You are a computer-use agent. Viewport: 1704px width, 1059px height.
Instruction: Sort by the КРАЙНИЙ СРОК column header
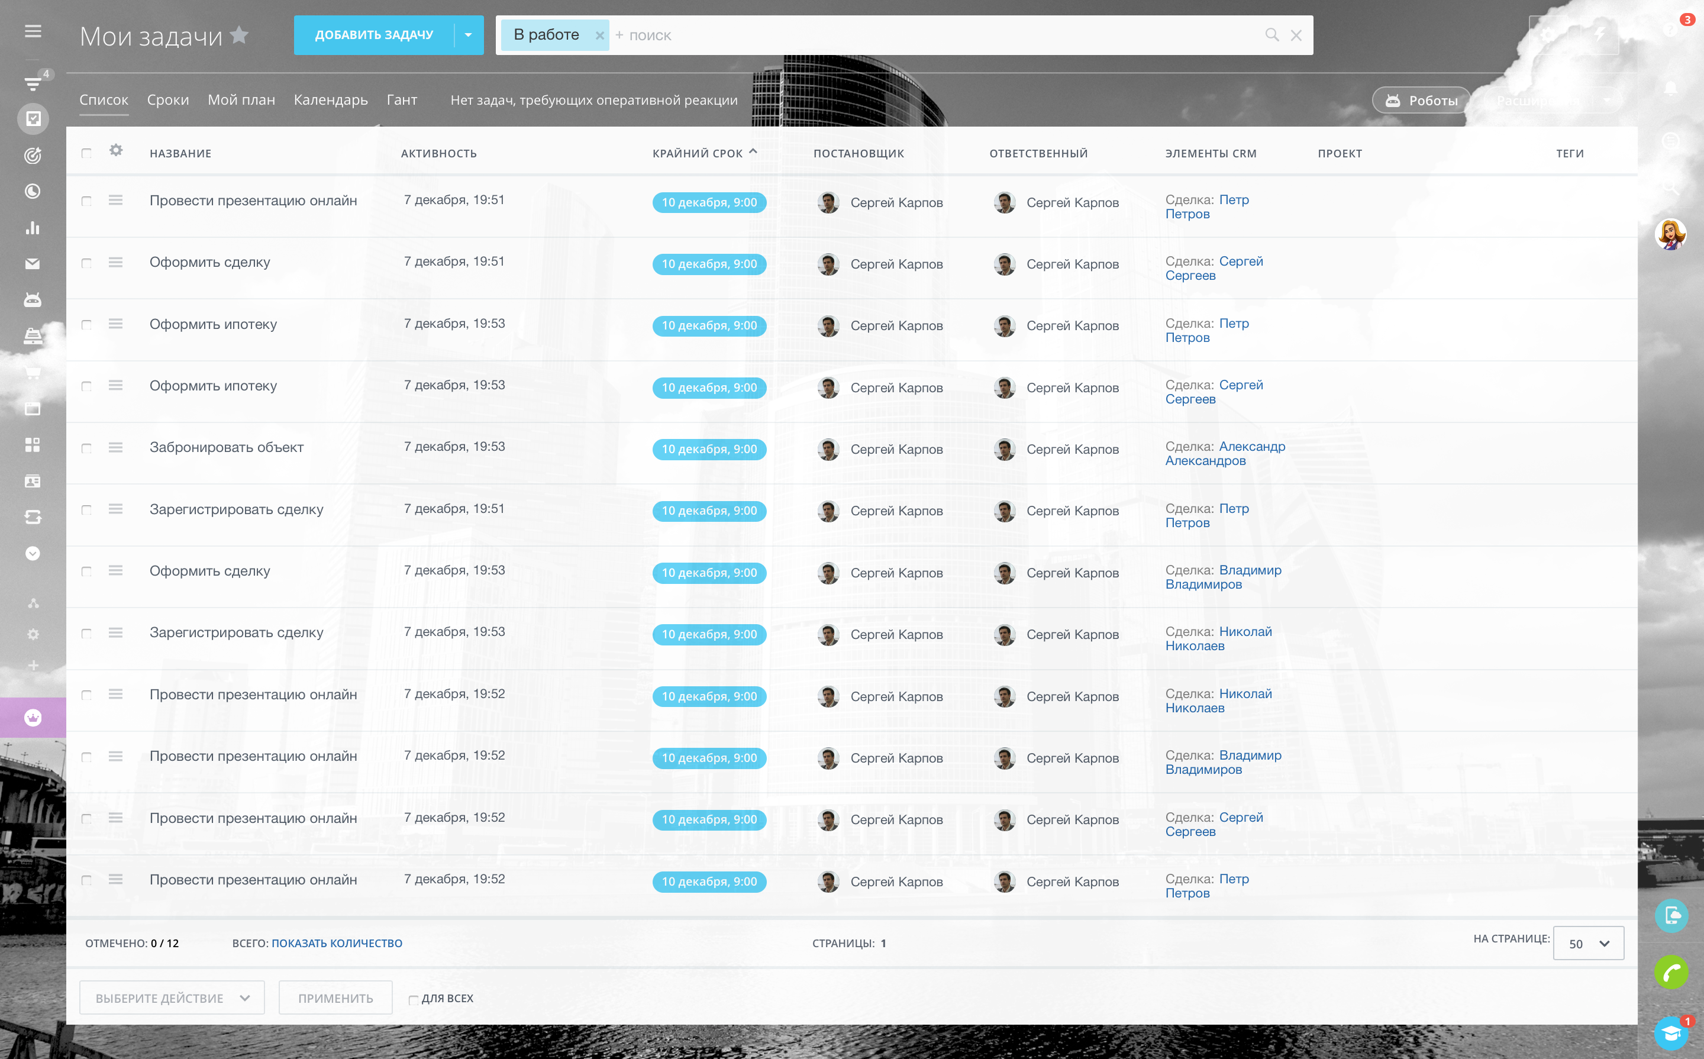698,153
